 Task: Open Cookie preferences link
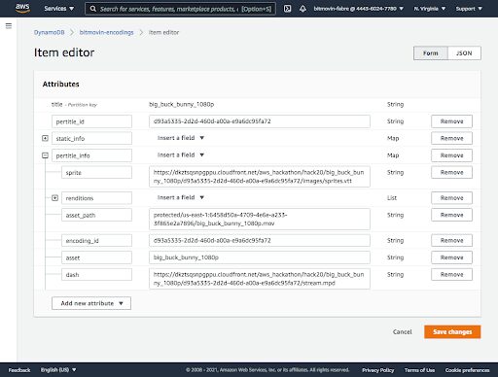pyautogui.click(x=467, y=370)
